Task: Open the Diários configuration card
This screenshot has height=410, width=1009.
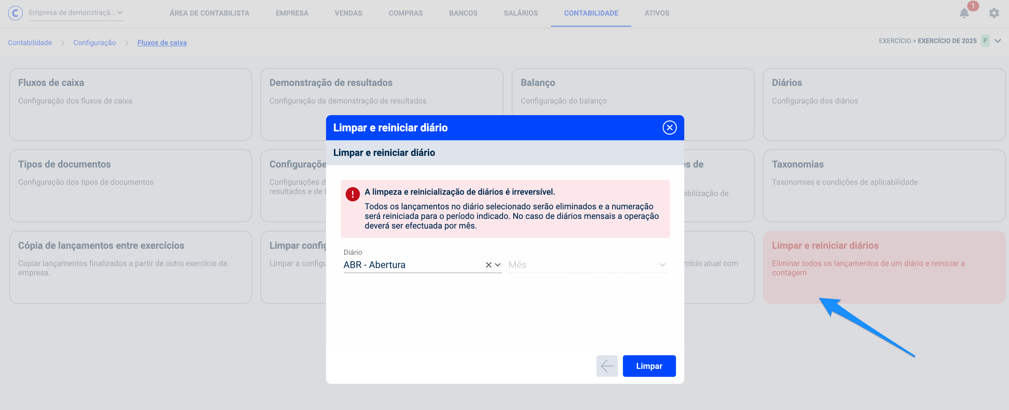Action: [884, 104]
